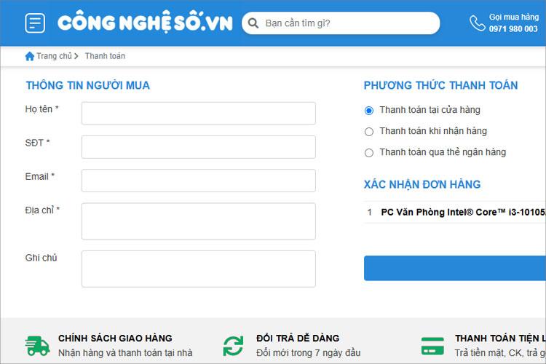The height and width of the screenshot is (364, 546).
Task: Click the SĐT phone number field
Action: tap(198, 147)
